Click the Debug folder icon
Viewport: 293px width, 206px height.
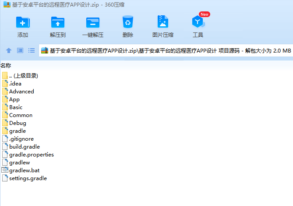(5, 123)
